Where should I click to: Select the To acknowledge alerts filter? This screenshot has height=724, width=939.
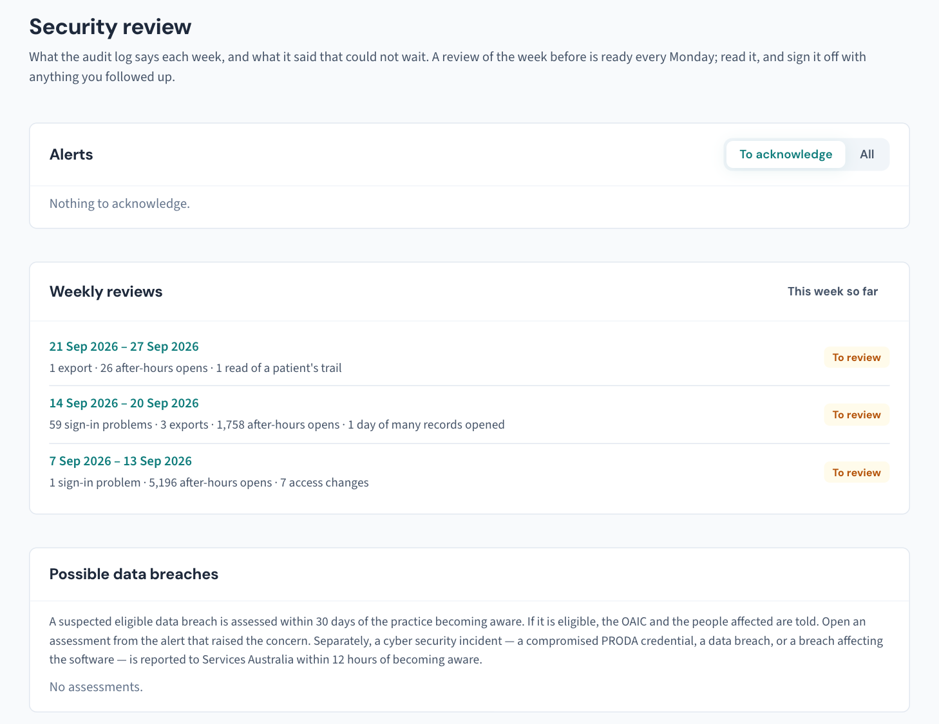(x=786, y=154)
